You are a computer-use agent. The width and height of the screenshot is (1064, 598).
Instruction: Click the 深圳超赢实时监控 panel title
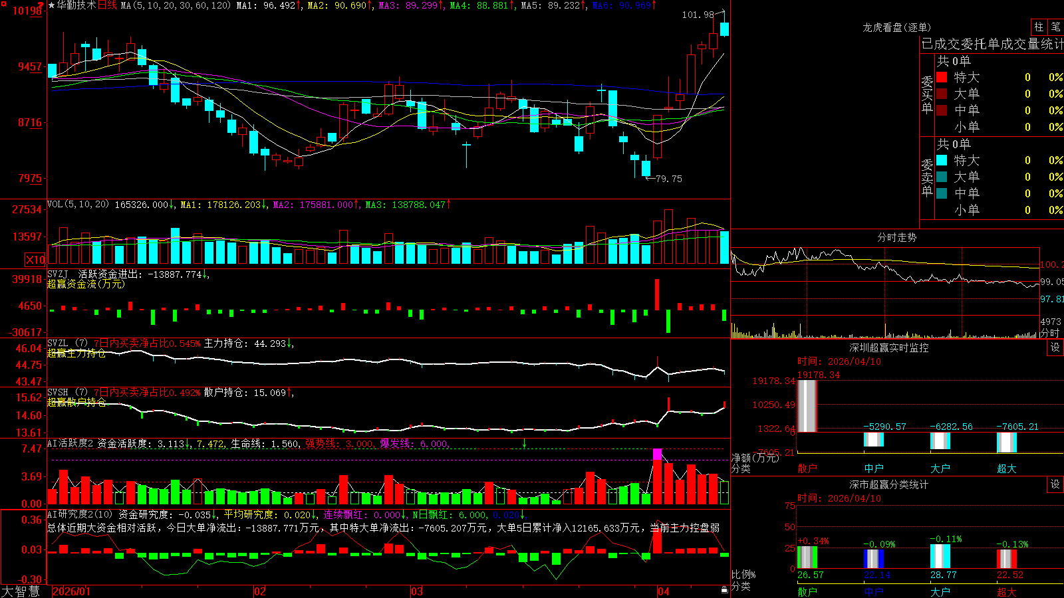click(x=889, y=348)
